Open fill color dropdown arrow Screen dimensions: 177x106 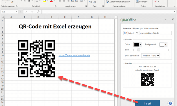pyautogui.click(x=47, y=1)
